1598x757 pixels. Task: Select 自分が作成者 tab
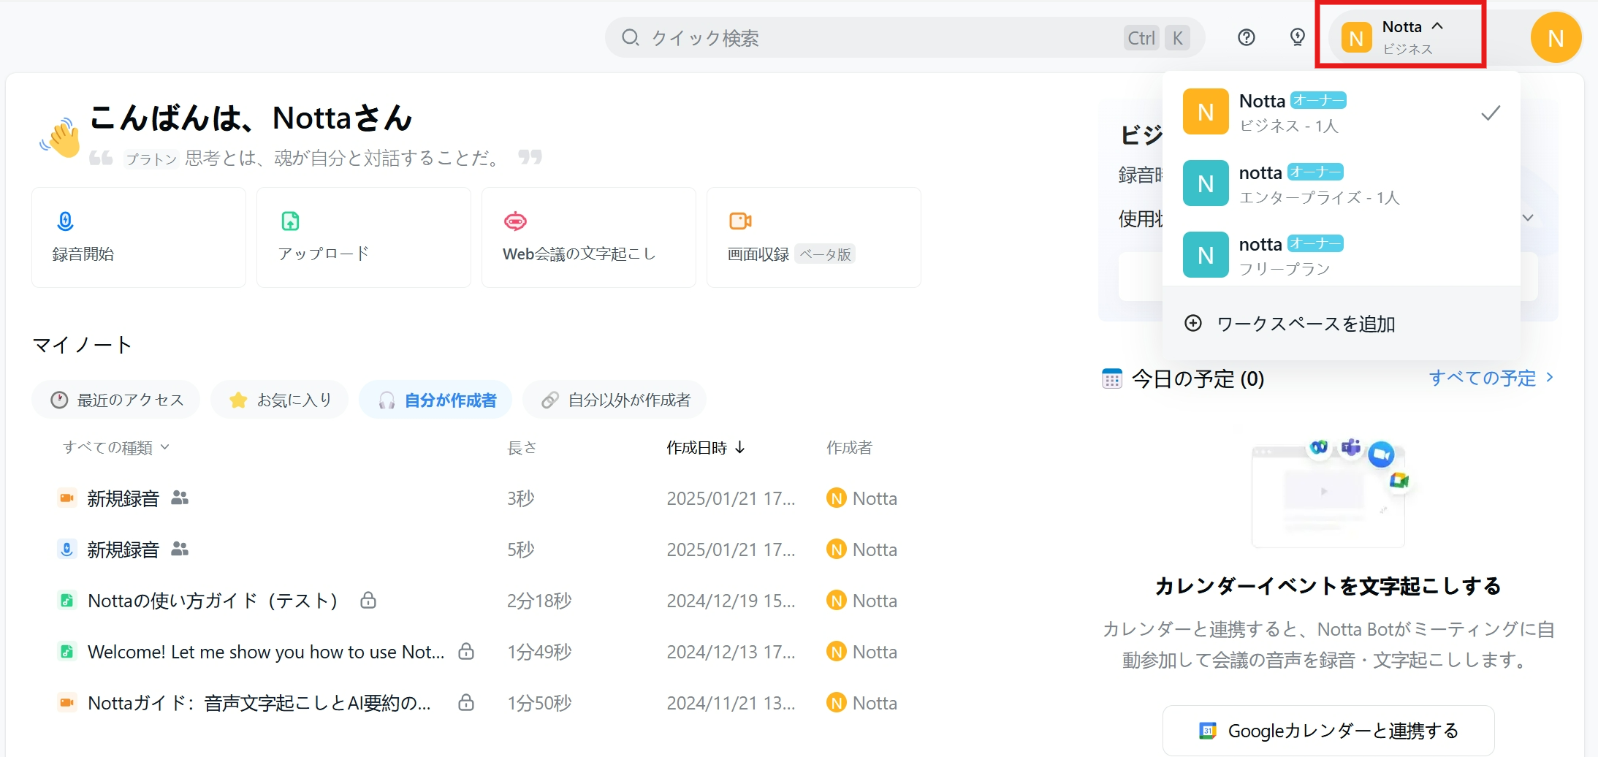click(x=435, y=400)
